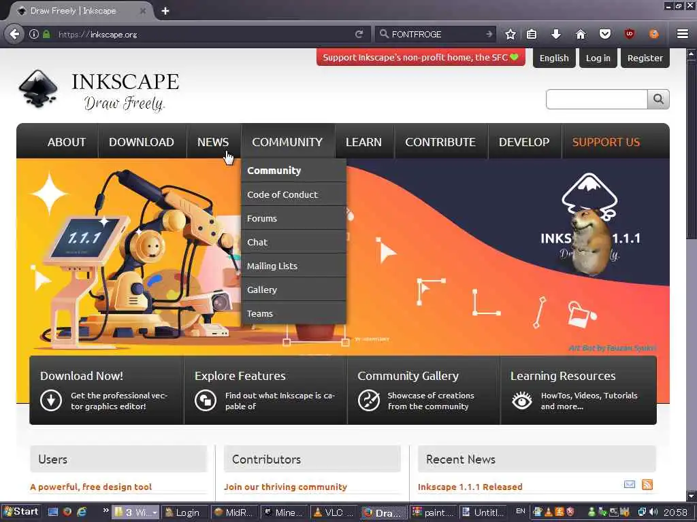Viewport: 697px width, 522px height.
Task: Expand the quick launch overflow chevron
Action: coord(106,510)
